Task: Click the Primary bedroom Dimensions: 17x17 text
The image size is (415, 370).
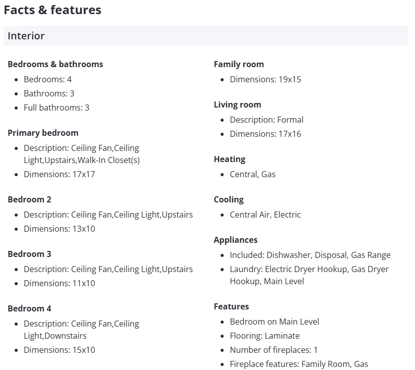Action: 59,174
